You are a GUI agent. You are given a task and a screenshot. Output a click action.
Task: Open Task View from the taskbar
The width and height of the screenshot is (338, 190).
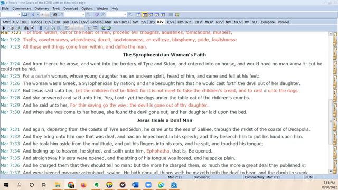(x=44, y=185)
